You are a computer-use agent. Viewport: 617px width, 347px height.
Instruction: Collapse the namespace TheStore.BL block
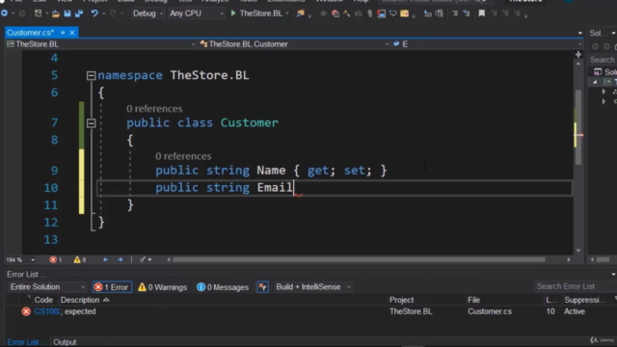point(91,75)
